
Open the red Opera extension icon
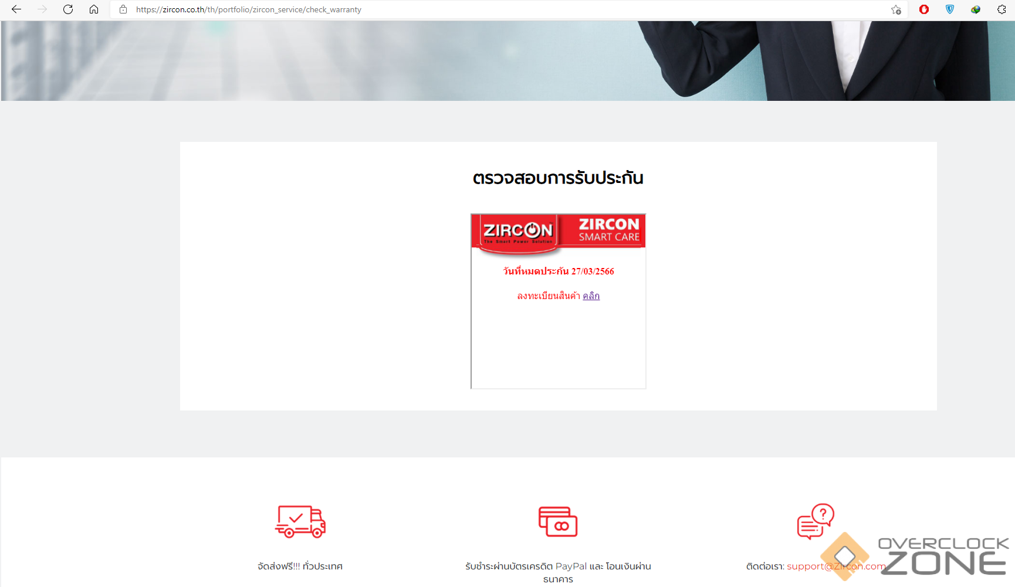click(924, 9)
